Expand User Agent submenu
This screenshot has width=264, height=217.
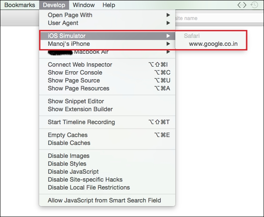[107, 23]
